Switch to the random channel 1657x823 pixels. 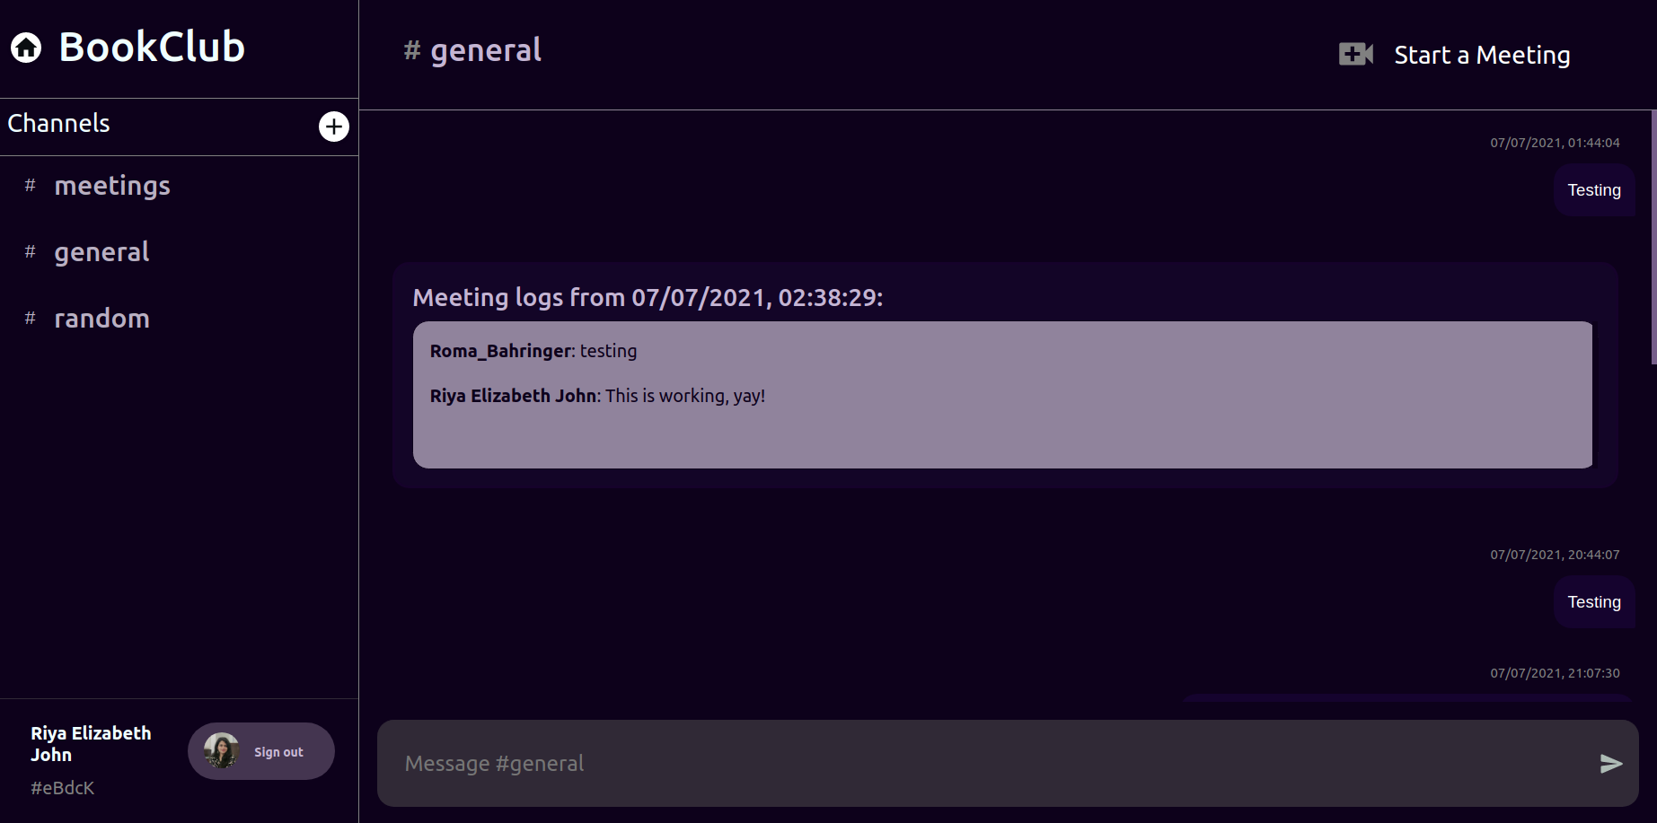point(101,319)
